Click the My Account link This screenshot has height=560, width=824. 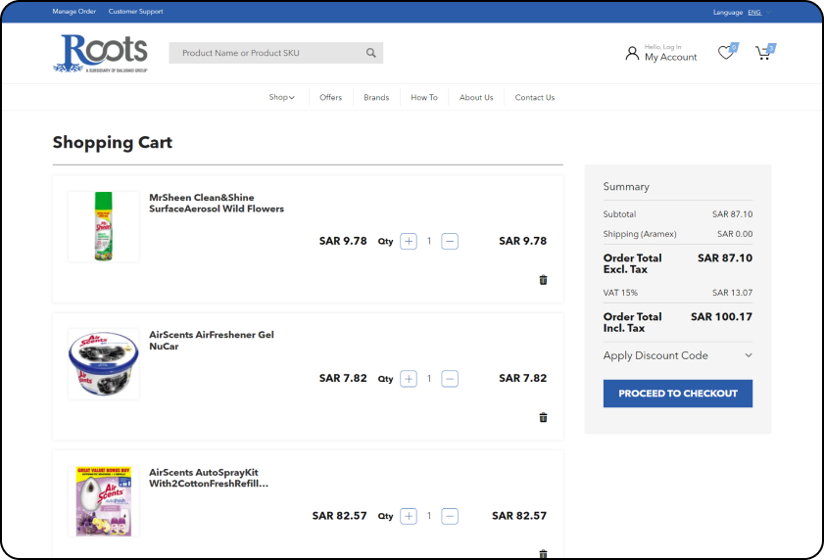670,57
